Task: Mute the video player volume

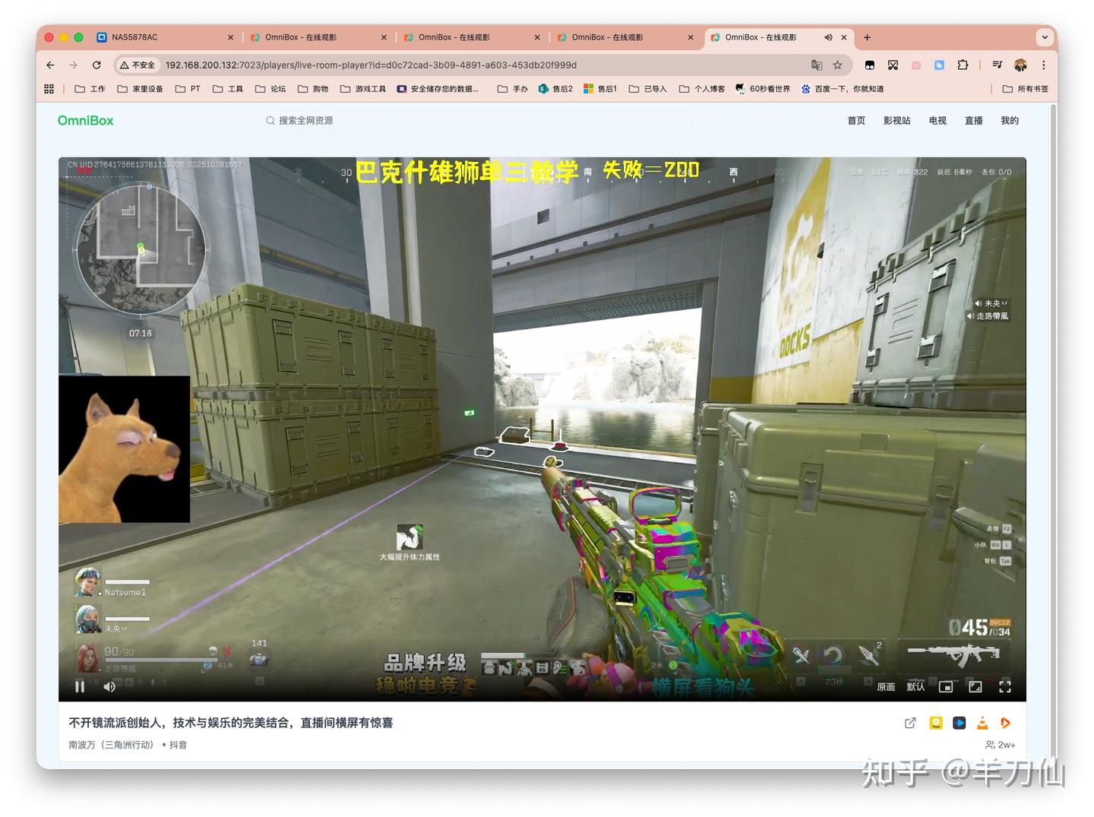Action: click(x=109, y=686)
